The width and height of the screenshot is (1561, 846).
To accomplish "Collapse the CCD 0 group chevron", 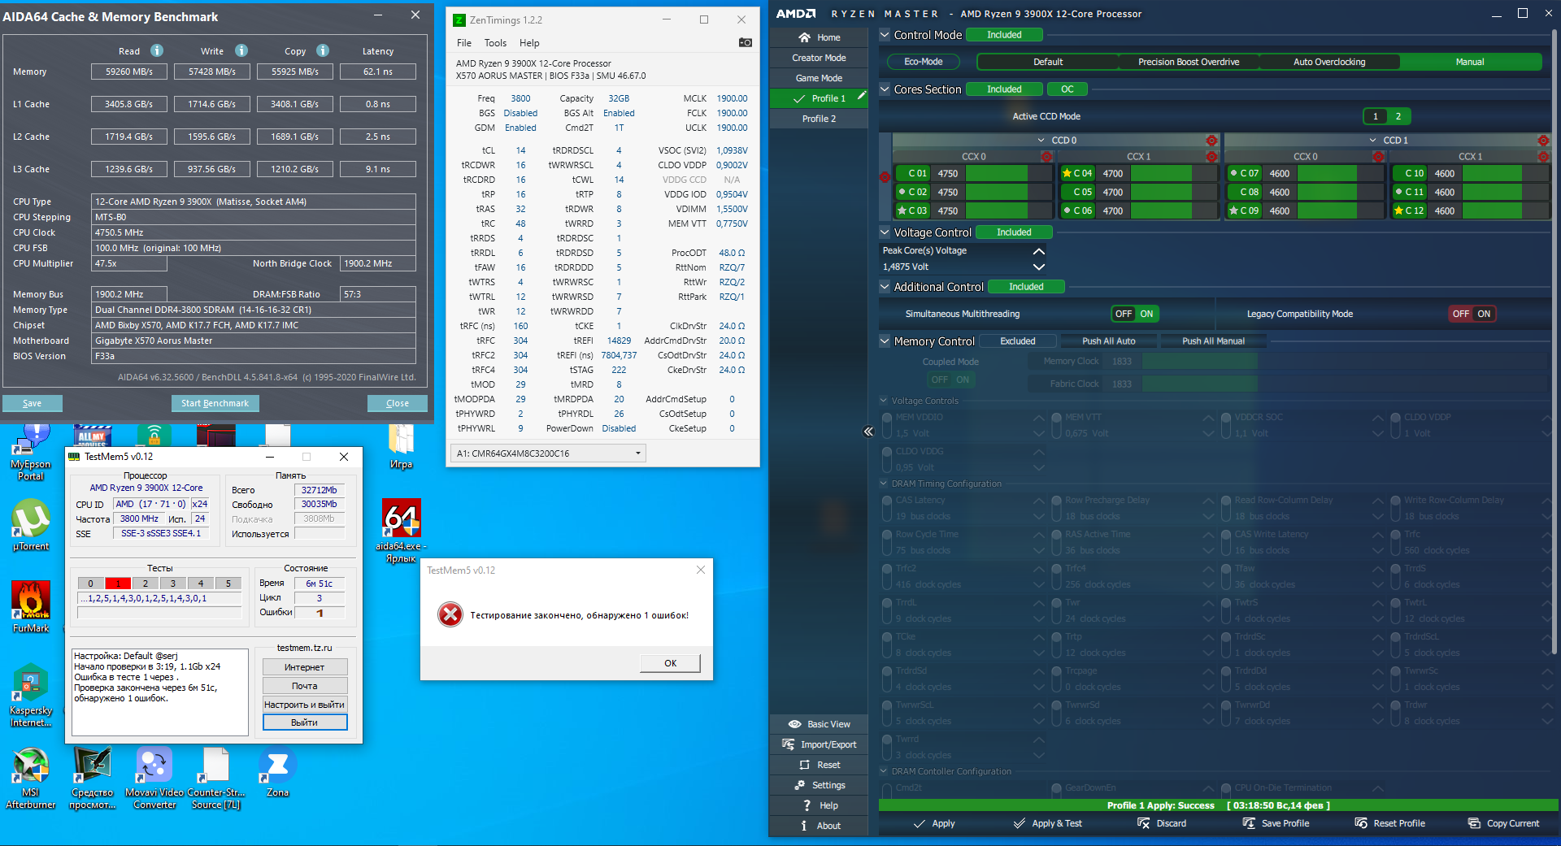I will click(x=1041, y=141).
